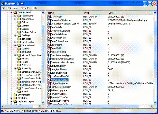Image resolution: width=158 pixels, height=114 pixels.
Task: Sort values by the Type column header
Action: (95, 13)
